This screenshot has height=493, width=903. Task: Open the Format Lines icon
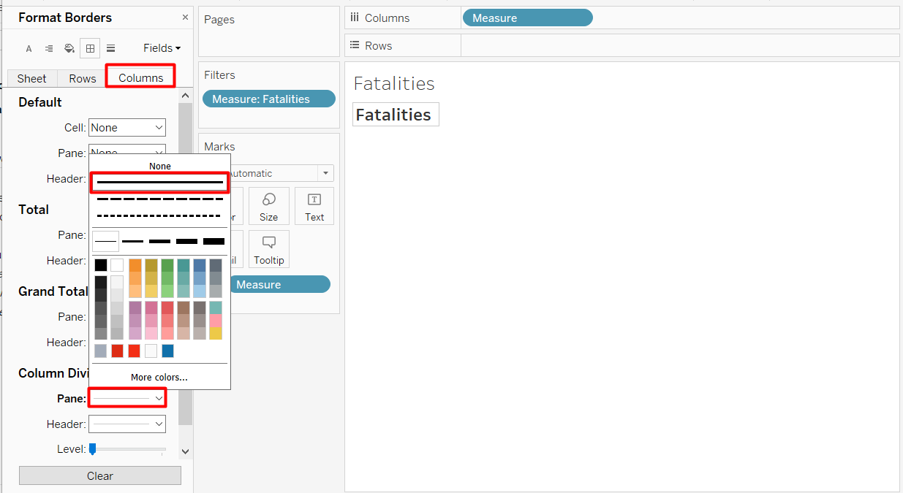110,49
